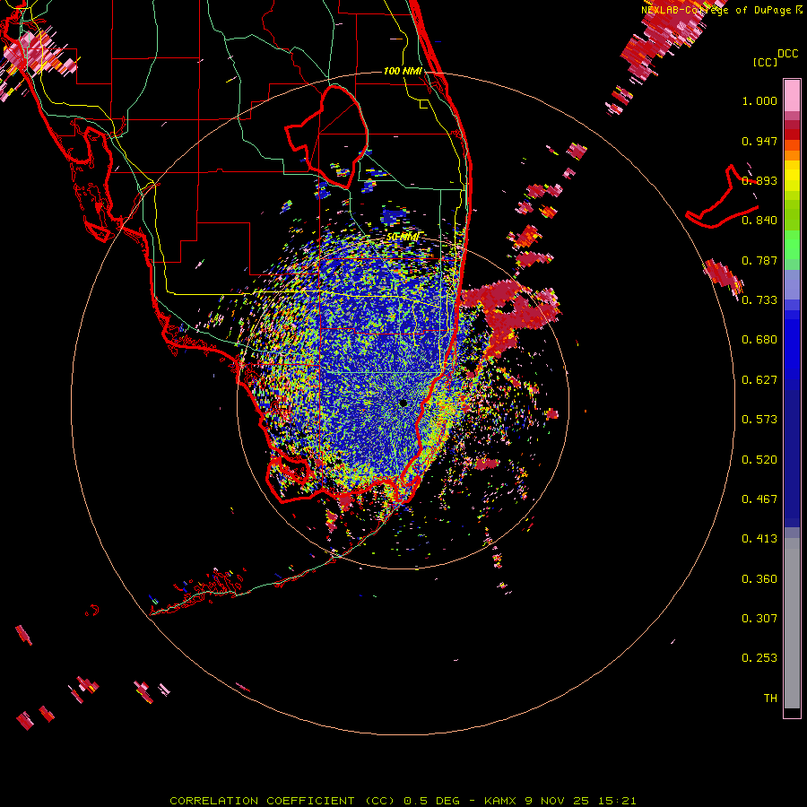807x807 pixels.
Task: Click the 0.947 color scale value
Action: coord(759,141)
